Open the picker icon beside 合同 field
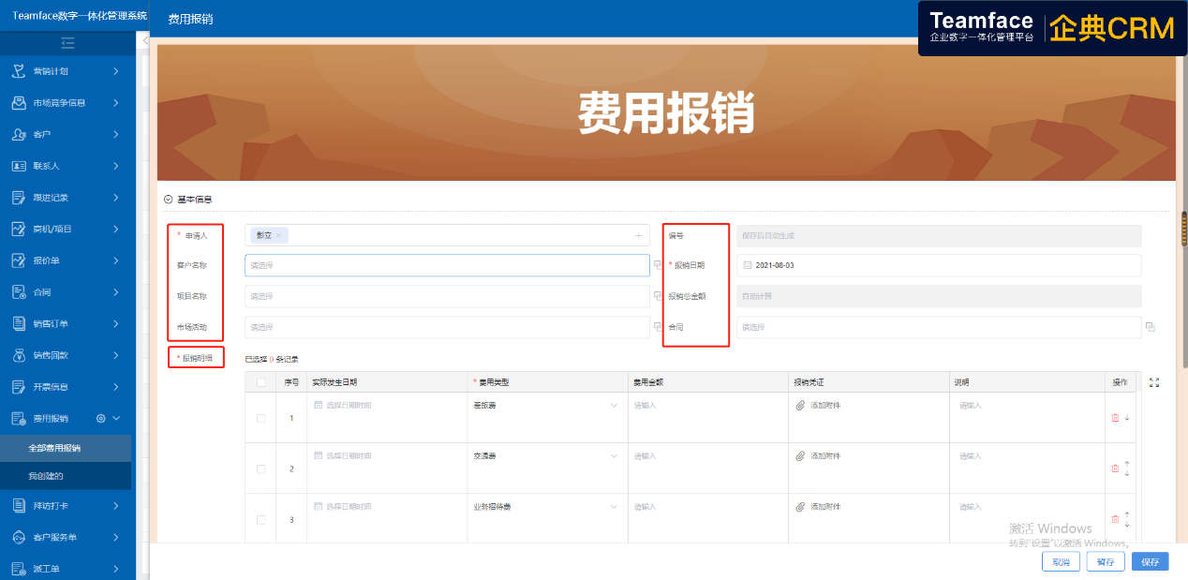The height and width of the screenshot is (580, 1188). [x=1151, y=327]
